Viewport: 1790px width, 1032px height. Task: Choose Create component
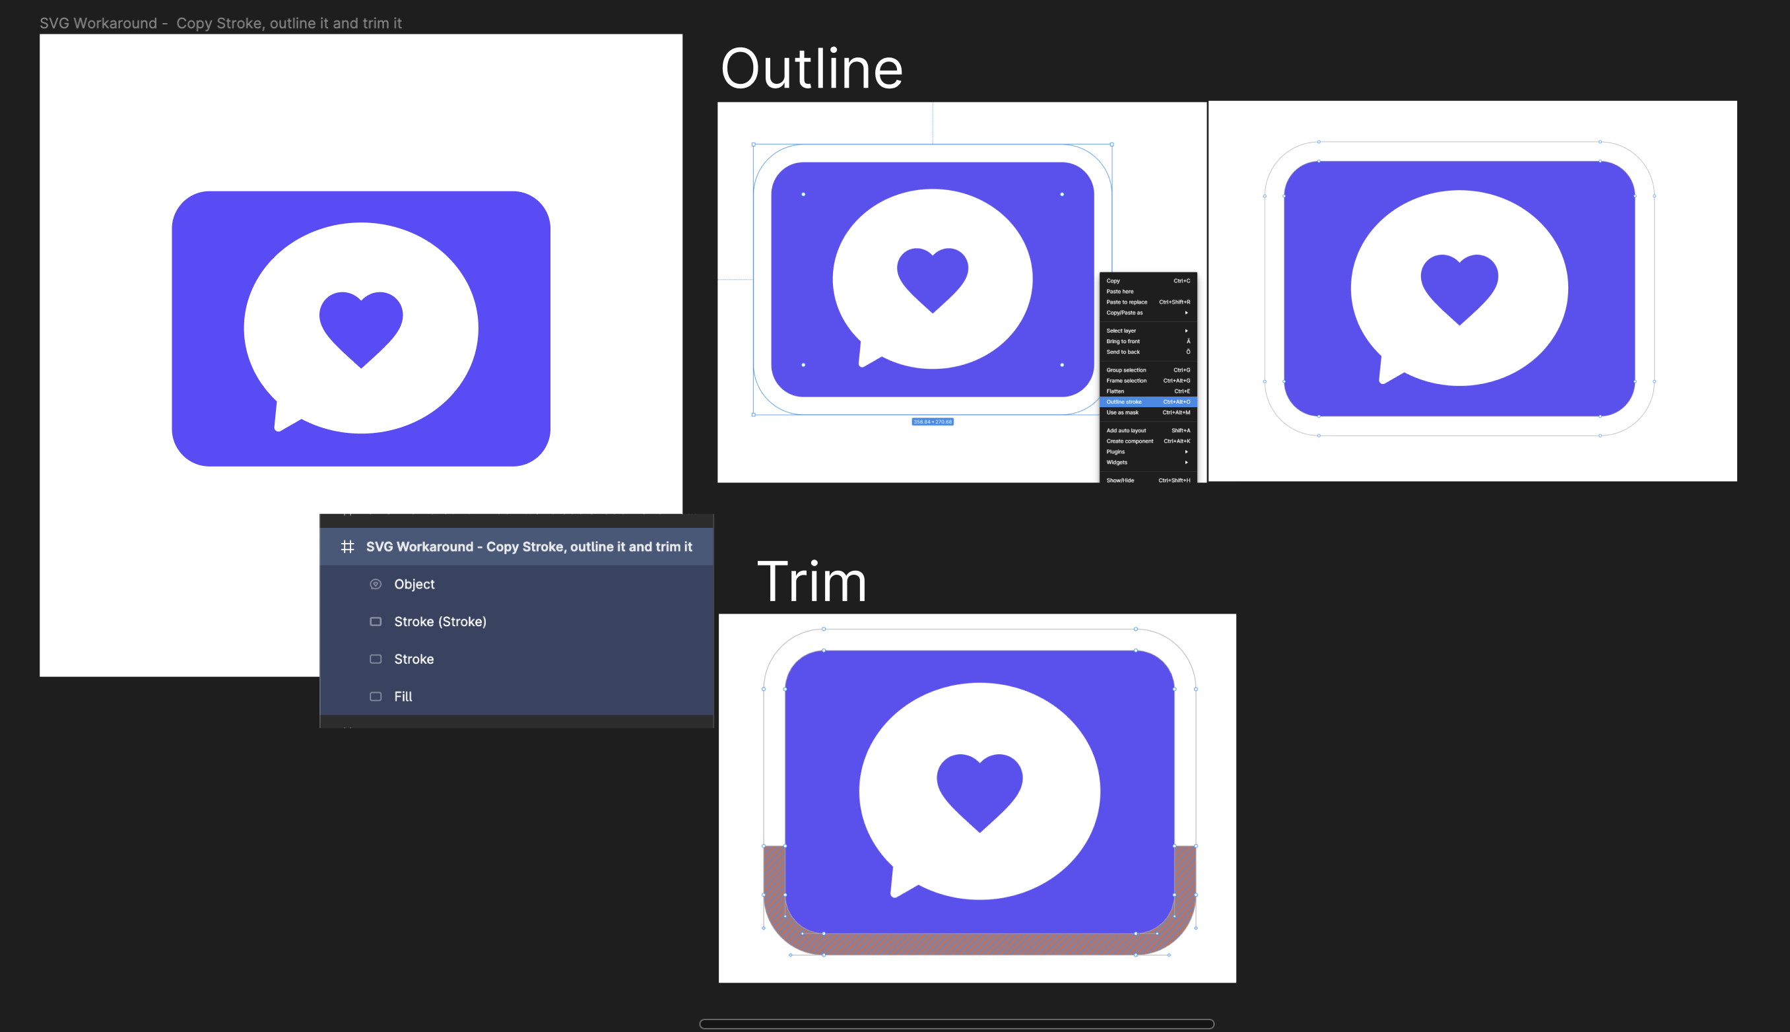pyautogui.click(x=1148, y=441)
